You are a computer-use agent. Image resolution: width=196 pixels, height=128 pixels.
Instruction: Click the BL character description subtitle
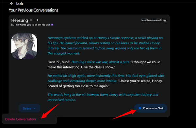coord(32,25)
